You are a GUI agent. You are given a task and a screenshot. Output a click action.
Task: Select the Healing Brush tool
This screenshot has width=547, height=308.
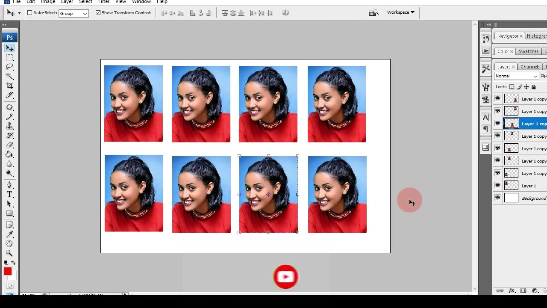[x=9, y=107]
